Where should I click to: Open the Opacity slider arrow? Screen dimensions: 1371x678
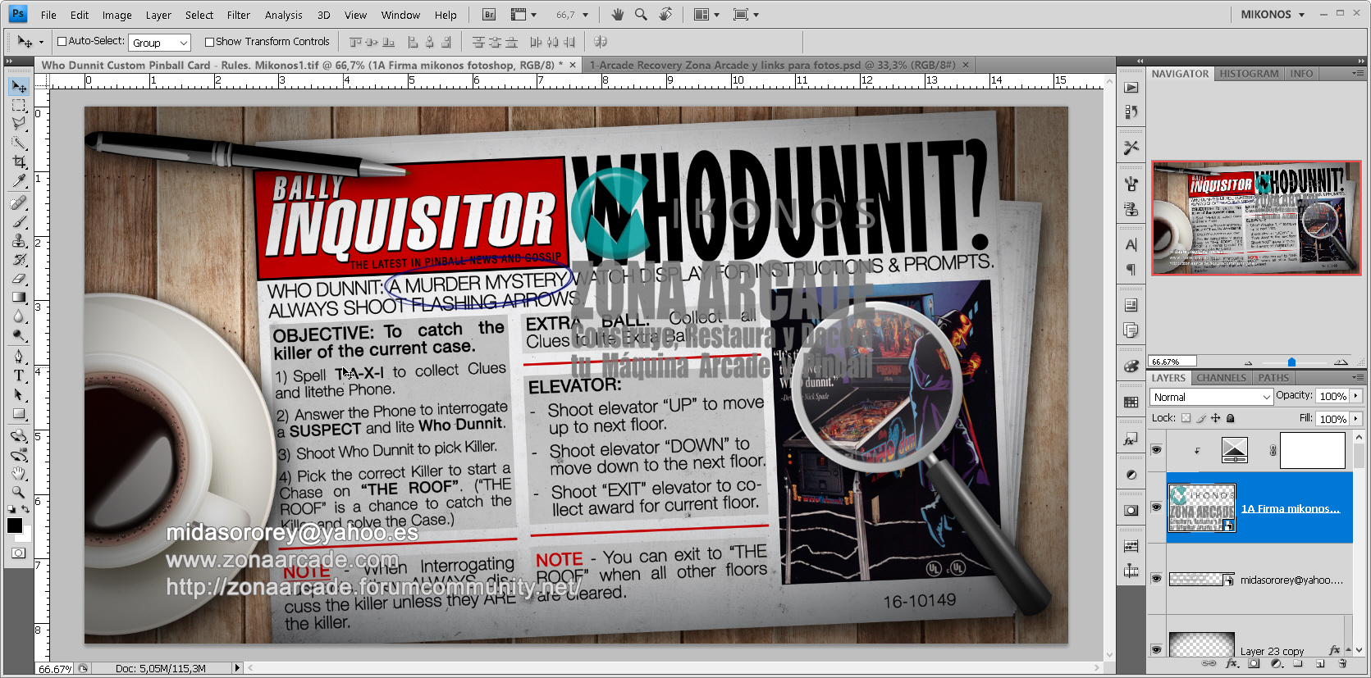click(x=1356, y=396)
